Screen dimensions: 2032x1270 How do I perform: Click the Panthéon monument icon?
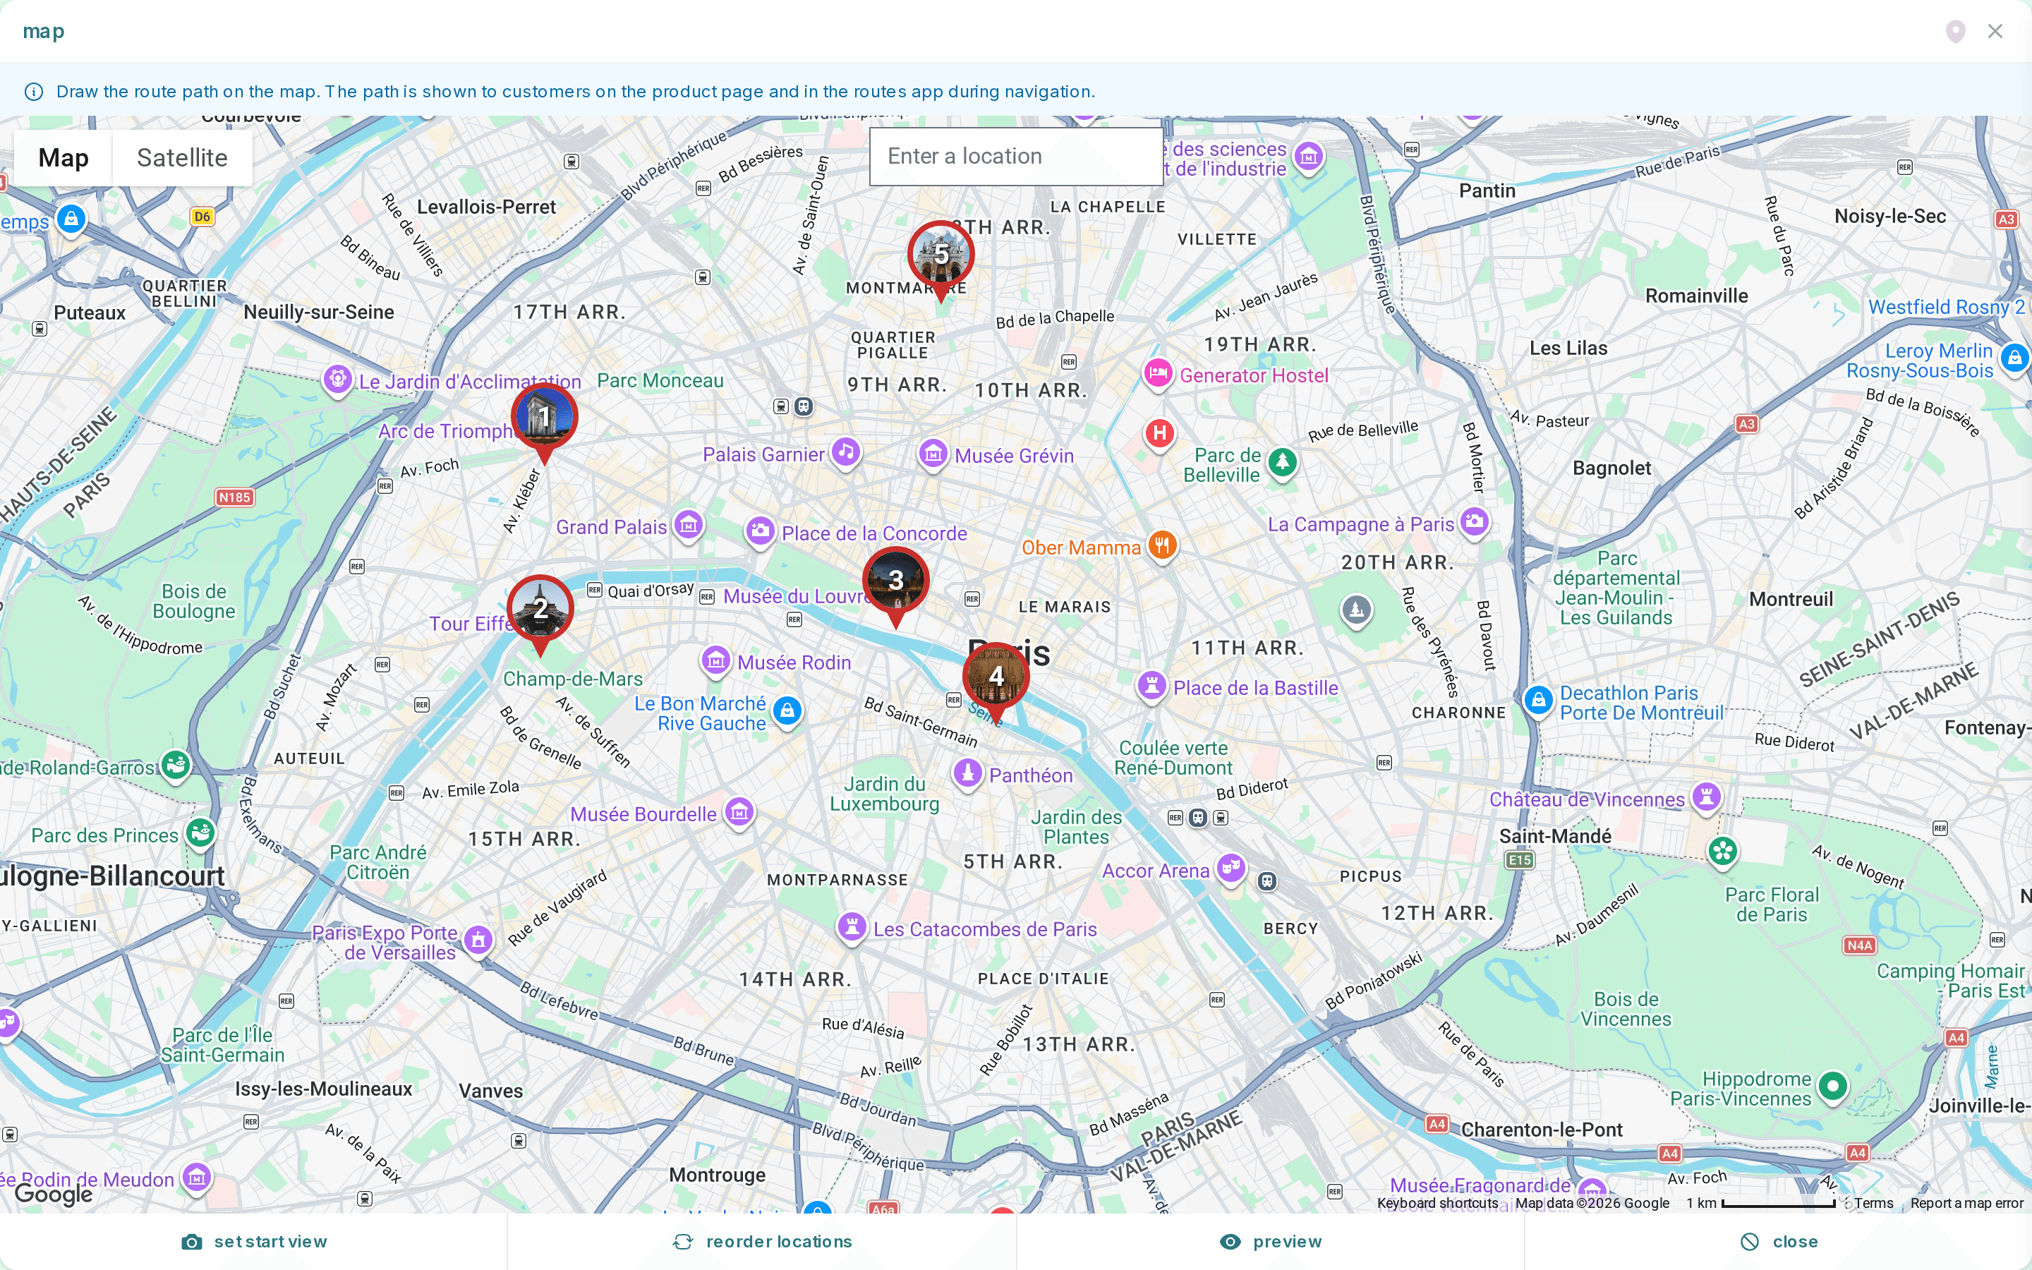click(x=967, y=773)
